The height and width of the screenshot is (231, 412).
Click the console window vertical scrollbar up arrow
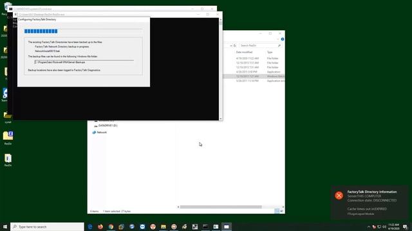[220, 20]
